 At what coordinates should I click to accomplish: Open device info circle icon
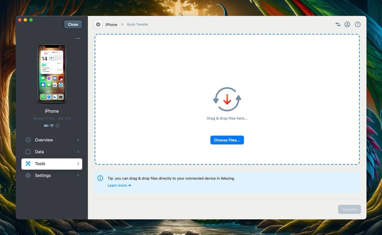tap(57, 126)
